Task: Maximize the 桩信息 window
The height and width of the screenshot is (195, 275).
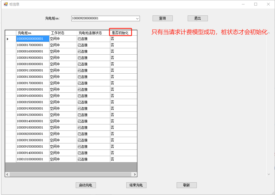Action: point(256,4)
